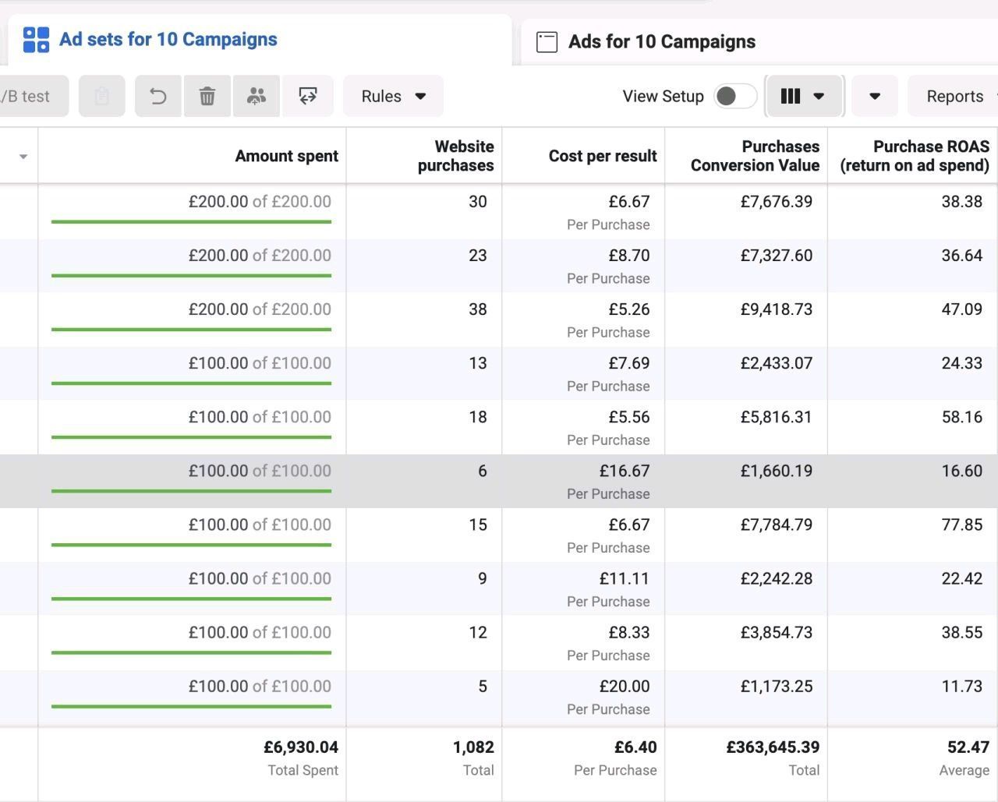Toggle the View Setup switch
Screen dimensions: 998x802
[x=734, y=97]
